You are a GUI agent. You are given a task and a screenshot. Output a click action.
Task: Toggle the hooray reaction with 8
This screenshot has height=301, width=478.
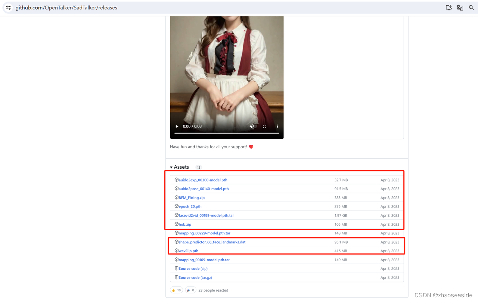coord(190,290)
